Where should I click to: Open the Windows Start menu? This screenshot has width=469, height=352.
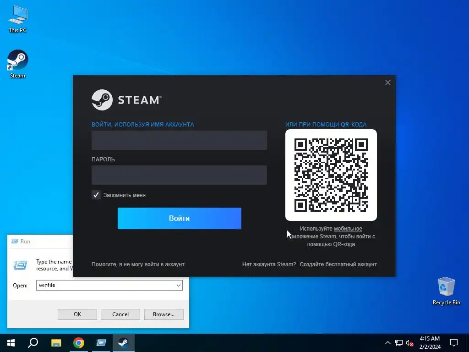11,343
